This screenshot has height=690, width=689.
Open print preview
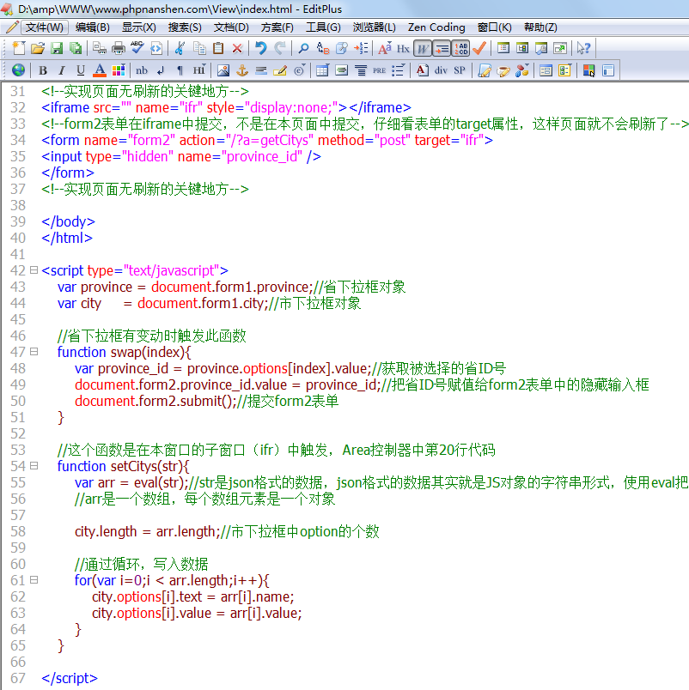coord(99,48)
